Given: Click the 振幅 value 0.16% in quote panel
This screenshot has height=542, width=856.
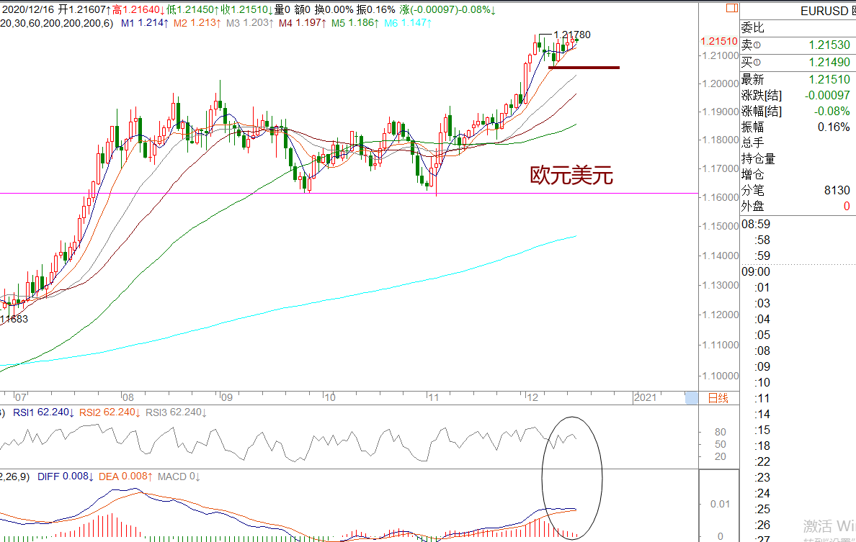Looking at the screenshot, I should coord(834,127).
